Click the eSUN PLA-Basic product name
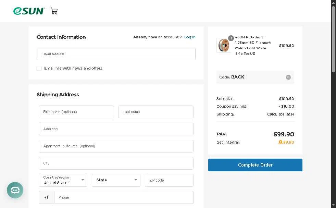This screenshot has width=336, height=208. (253, 40)
